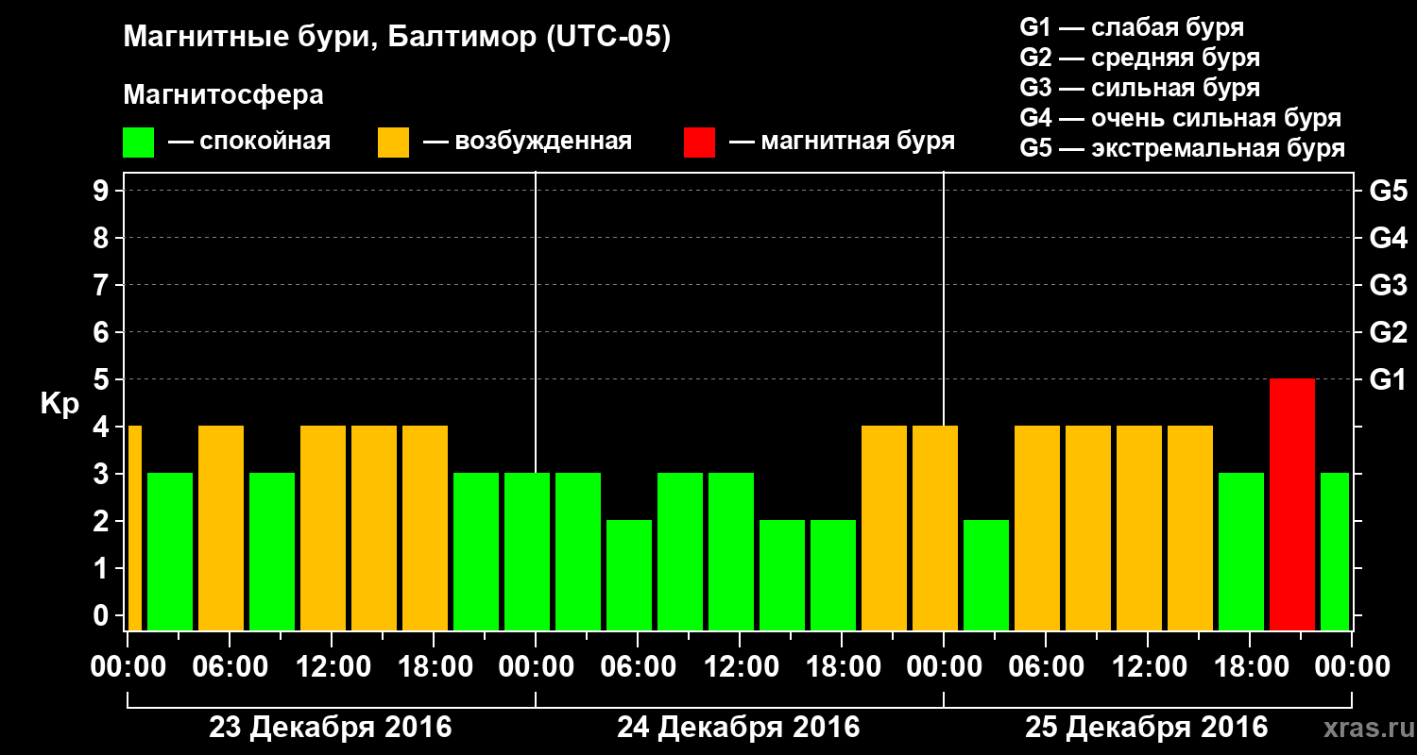Click the red магнитная буря legend swatch
The width and height of the screenshot is (1417, 755).
pos(699,143)
